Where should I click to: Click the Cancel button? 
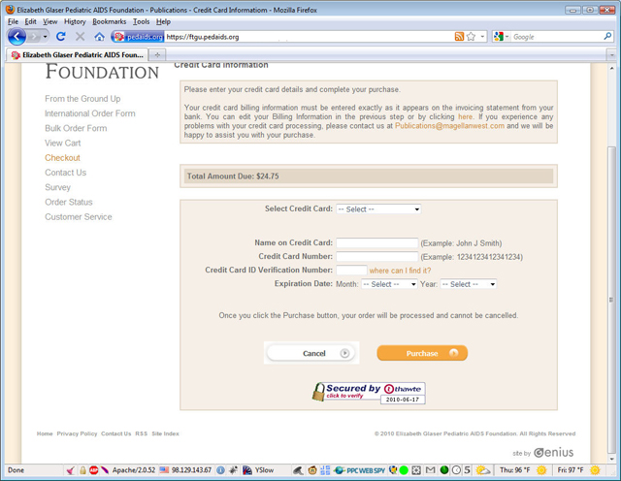coord(311,353)
